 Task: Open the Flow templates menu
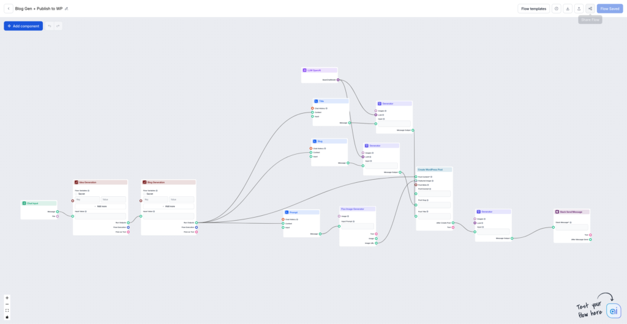[x=533, y=9]
